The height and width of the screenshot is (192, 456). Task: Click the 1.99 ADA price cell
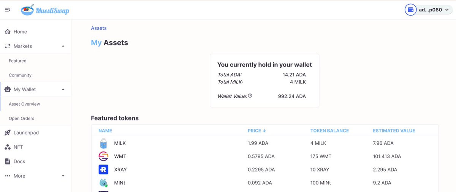click(x=258, y=143)
